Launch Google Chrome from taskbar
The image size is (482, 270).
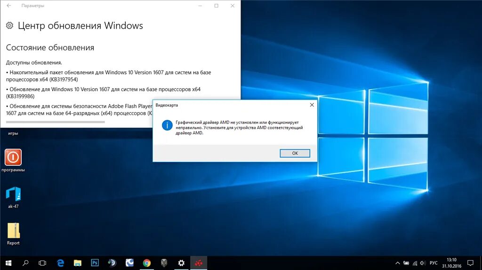(x=147, y=263)
